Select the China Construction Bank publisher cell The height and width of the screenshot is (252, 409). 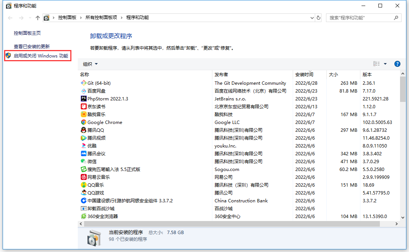coord(241,200)
